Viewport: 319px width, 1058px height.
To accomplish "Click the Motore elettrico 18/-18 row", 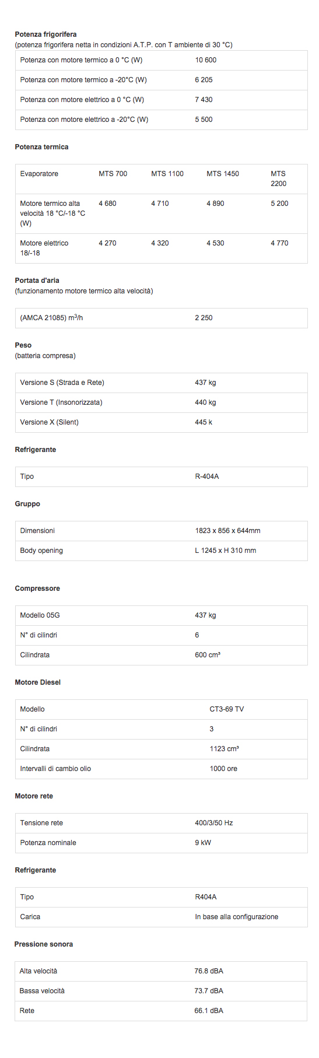I will point(161,248).
